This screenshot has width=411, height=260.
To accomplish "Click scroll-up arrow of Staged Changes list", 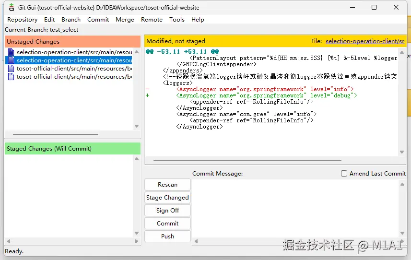I will click(137, 159).
